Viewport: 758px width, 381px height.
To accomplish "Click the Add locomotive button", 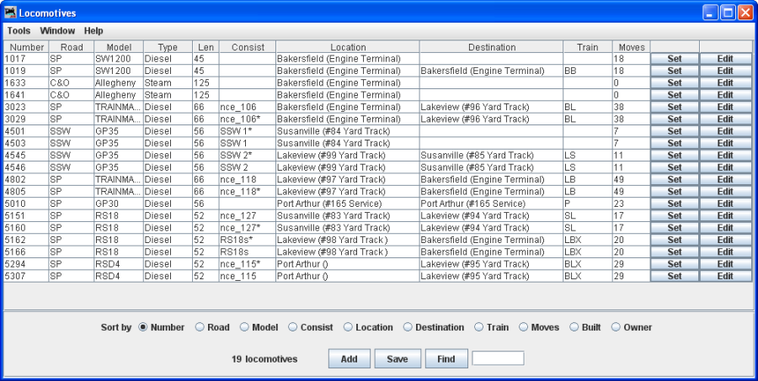I will (349, 359).
